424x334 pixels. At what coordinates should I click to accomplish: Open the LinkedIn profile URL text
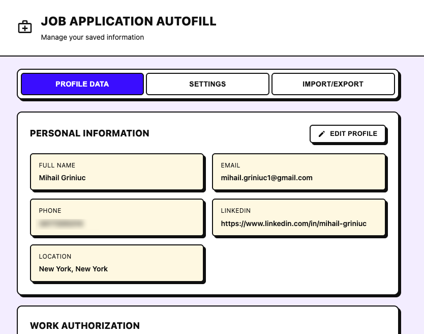293,224
